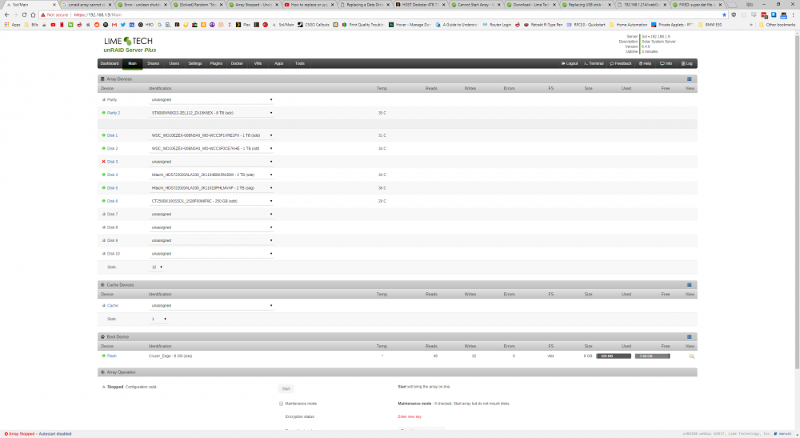Viewport: 800px width, 438px height.
Task: Open the YouTube bookmark icon
Action: pos(53,25)
